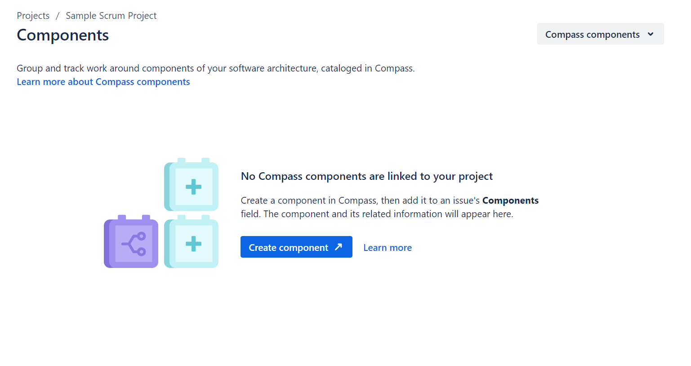This screenshot has height=366, width=691.
Task: Click the purple branching component illustration
Action: (x=131, y=243)
